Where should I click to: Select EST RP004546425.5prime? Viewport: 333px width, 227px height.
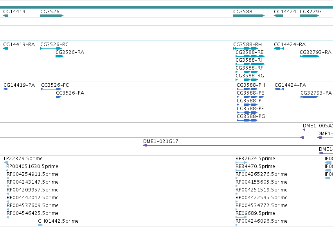point(33,213)
